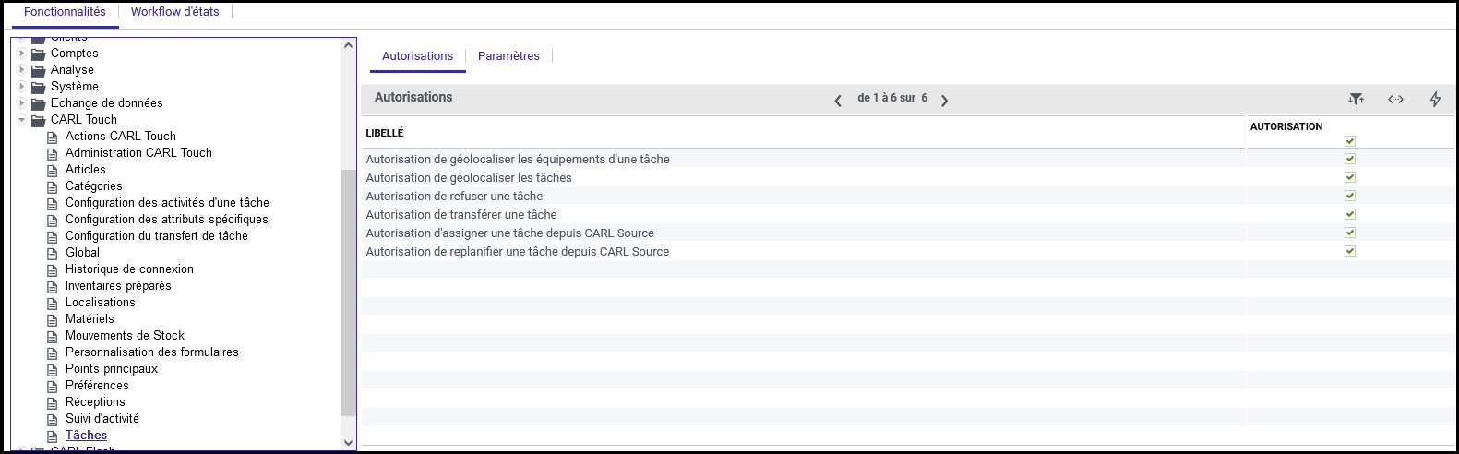The height and width of the screenshot is (454, 1459).
Task: Click document icon beside Tâches
Action: (53, 436)
